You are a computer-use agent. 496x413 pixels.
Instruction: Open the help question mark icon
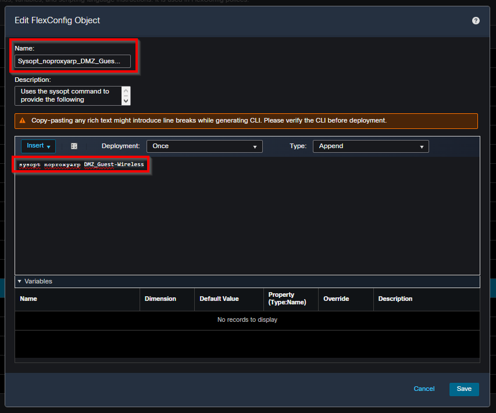click(x=476, y=20)
